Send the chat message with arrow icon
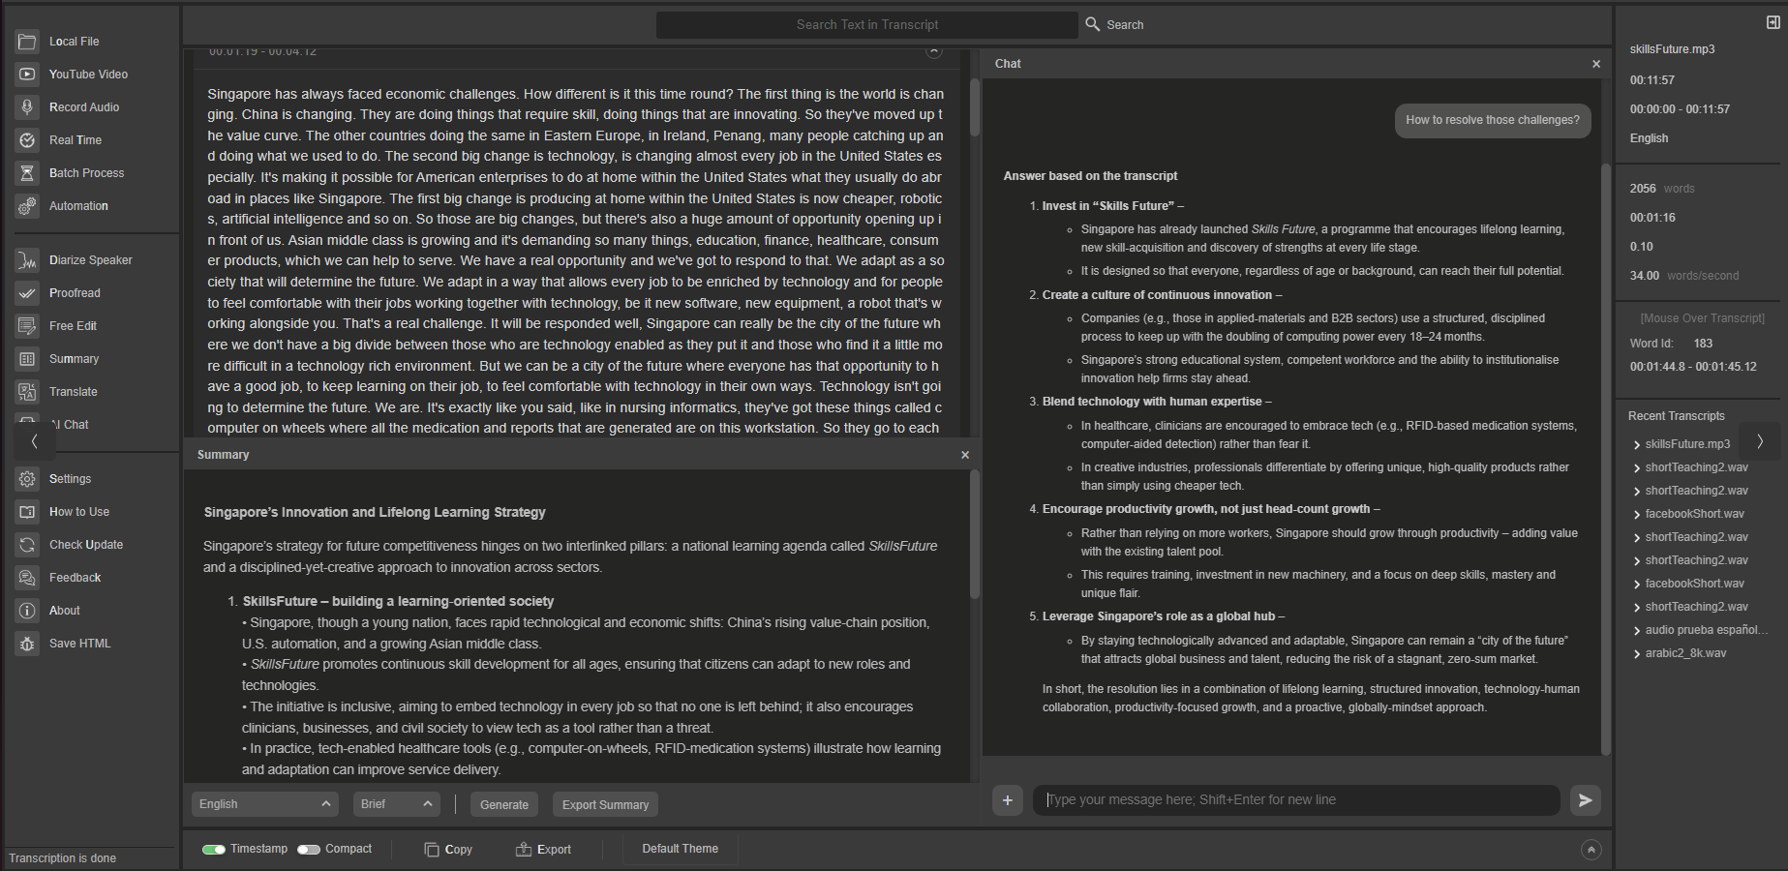 [1585, 800]
